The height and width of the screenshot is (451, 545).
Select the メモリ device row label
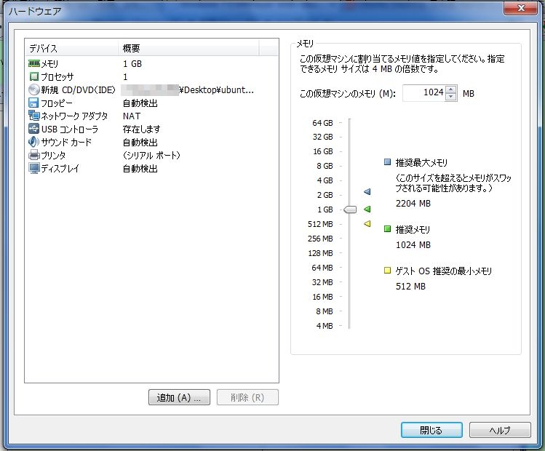49,64
